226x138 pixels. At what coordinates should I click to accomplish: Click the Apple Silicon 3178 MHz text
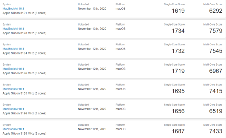coord(18,33)
